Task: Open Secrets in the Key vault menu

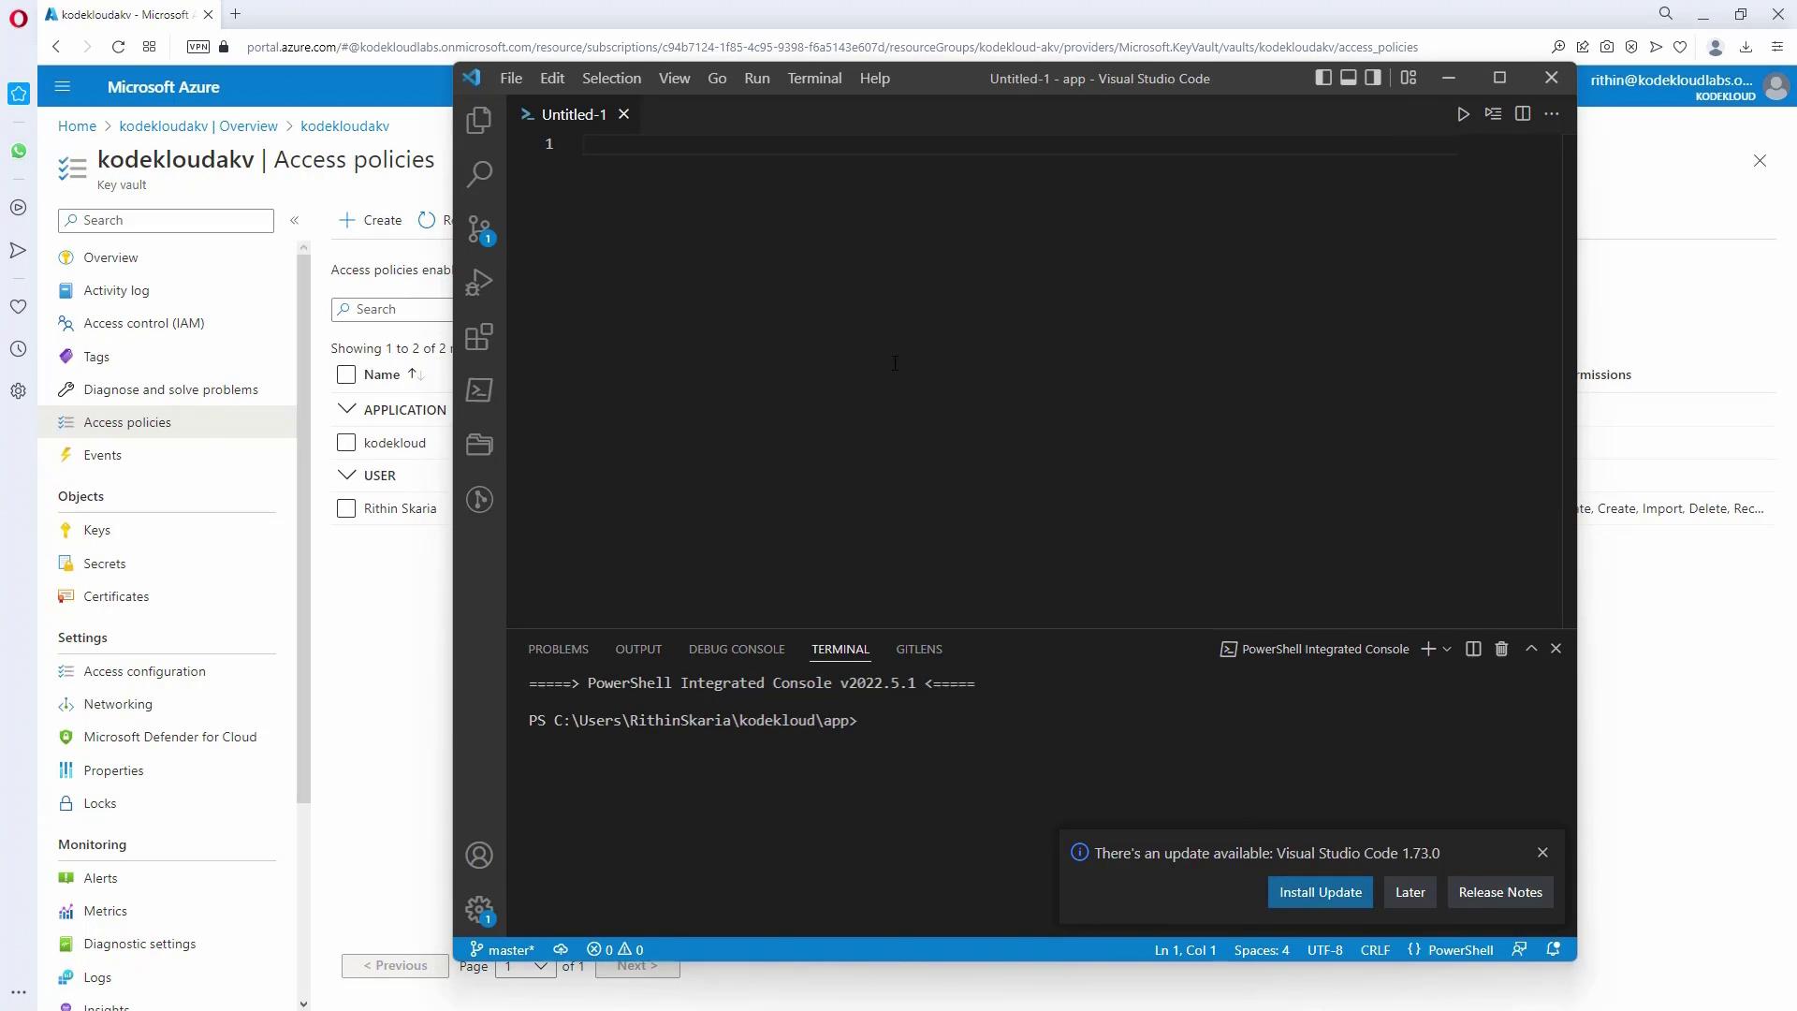Action: coord(104,564)
